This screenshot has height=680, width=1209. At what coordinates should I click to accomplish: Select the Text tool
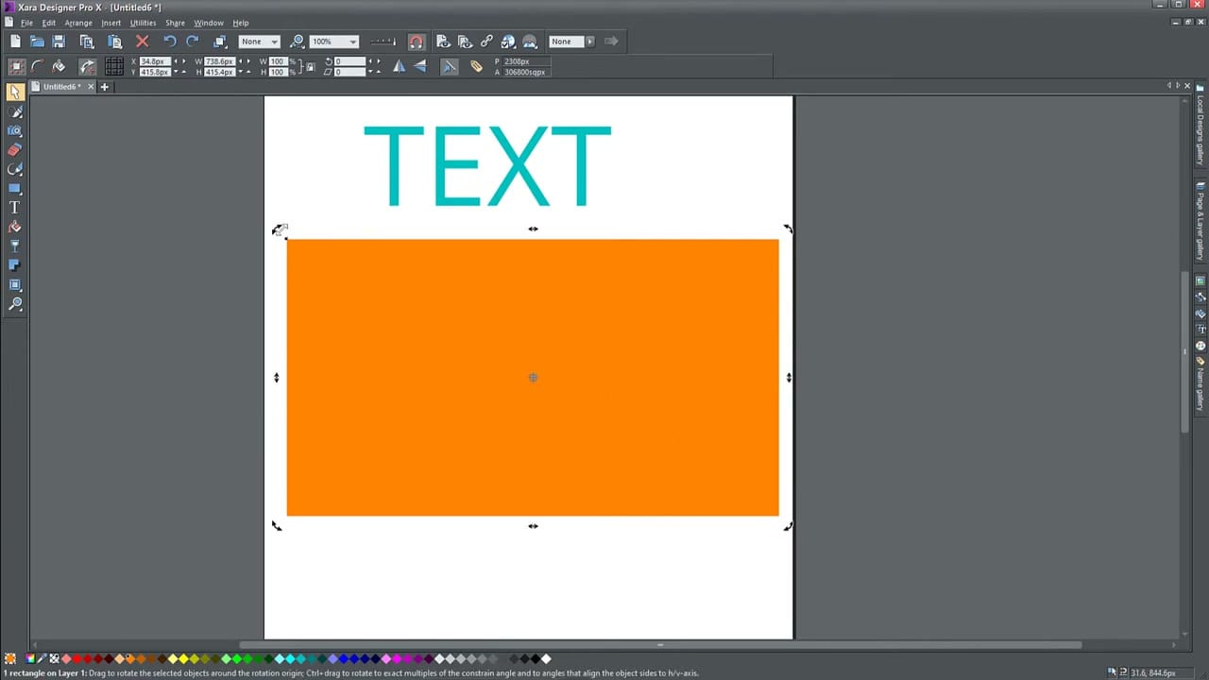coord(15,207)
